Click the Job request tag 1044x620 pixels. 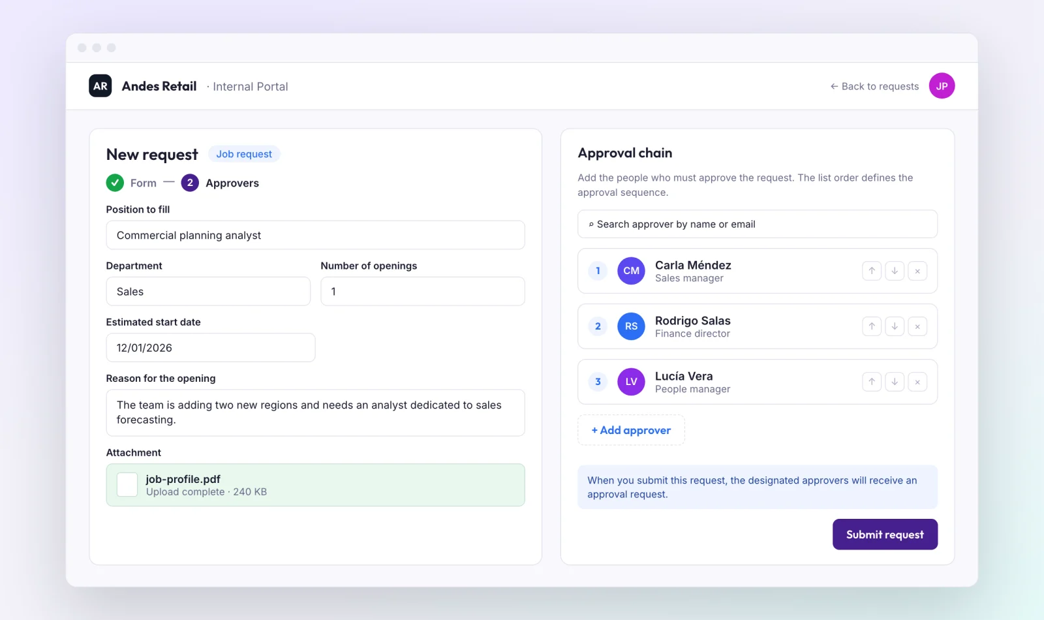pyautogui.click(x=244, y=154)
